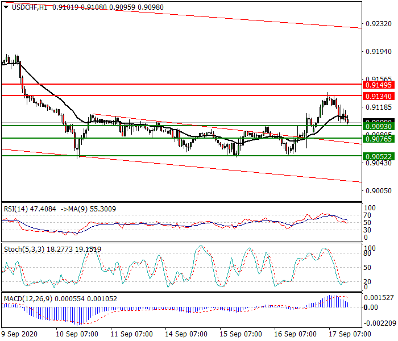398x341 pixels.
Task: Click the Stochastic 50 level label
Action: coord(367,268)
